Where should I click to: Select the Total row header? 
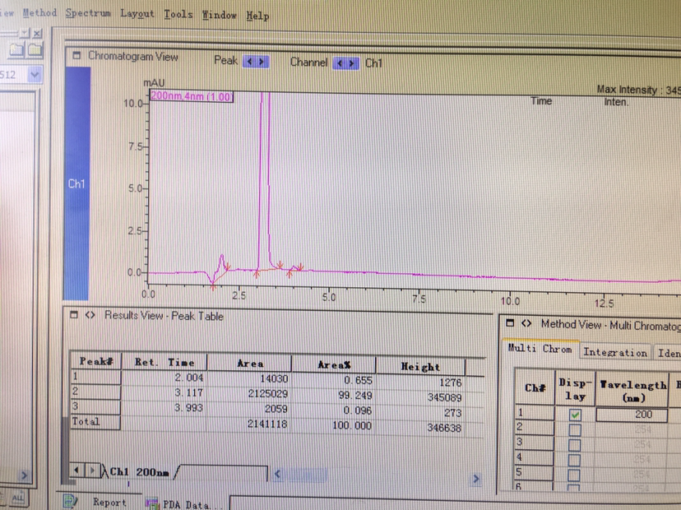click(x=95, y=421)
